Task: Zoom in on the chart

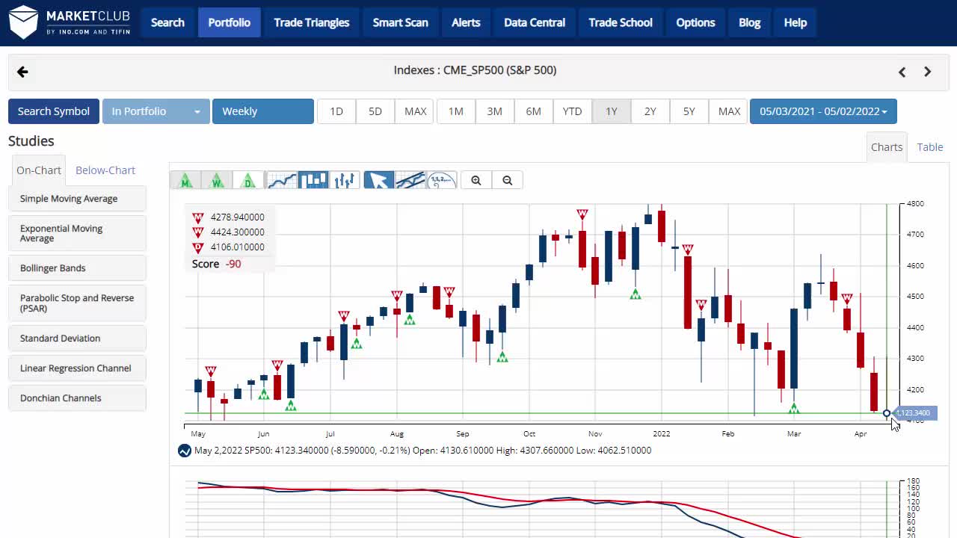Action: pos(476,180)
